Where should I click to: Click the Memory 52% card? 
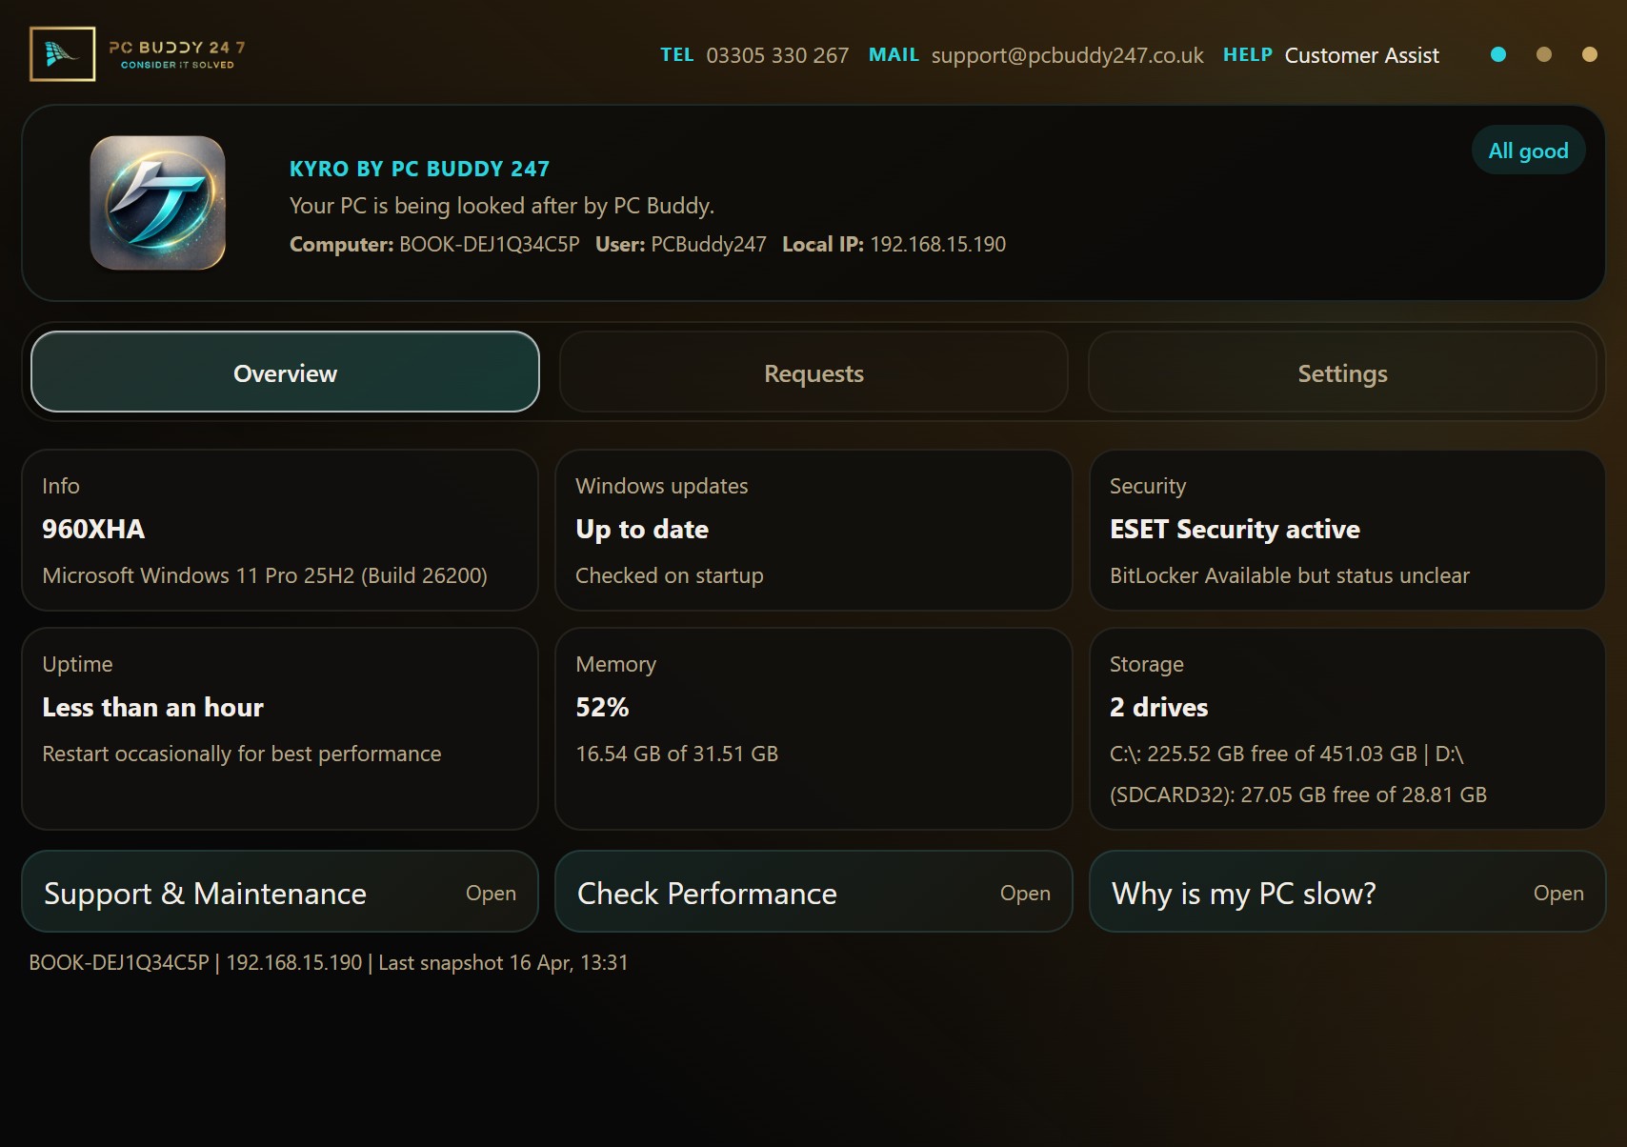(813, 729)
